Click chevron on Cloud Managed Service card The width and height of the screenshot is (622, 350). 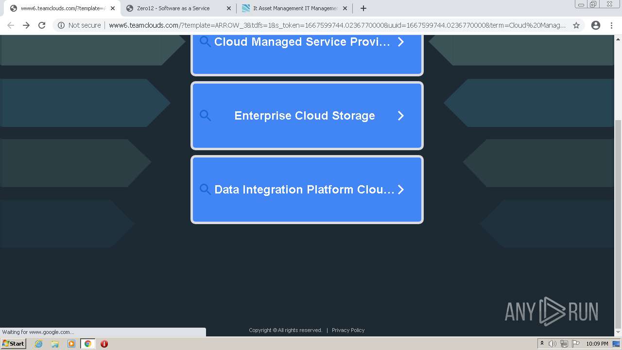point(401,42)
